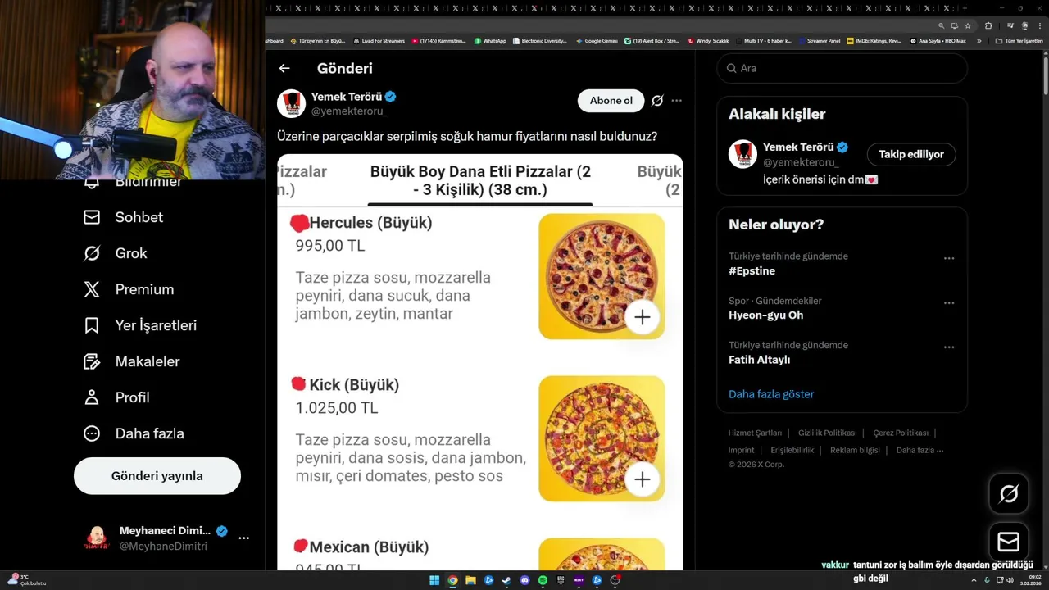Click the Ara search field

tap(842, 68)
